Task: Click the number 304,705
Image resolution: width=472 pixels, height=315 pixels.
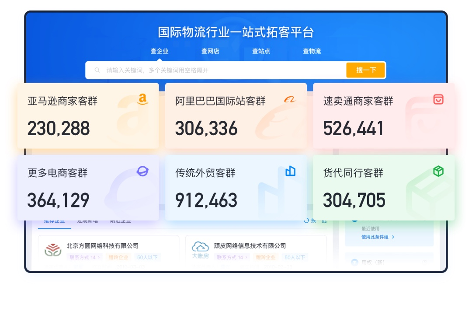Action: coord(354,200)
